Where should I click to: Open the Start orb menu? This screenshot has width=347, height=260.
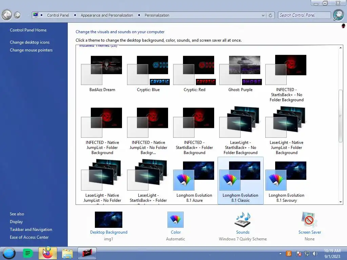[9, 253]
